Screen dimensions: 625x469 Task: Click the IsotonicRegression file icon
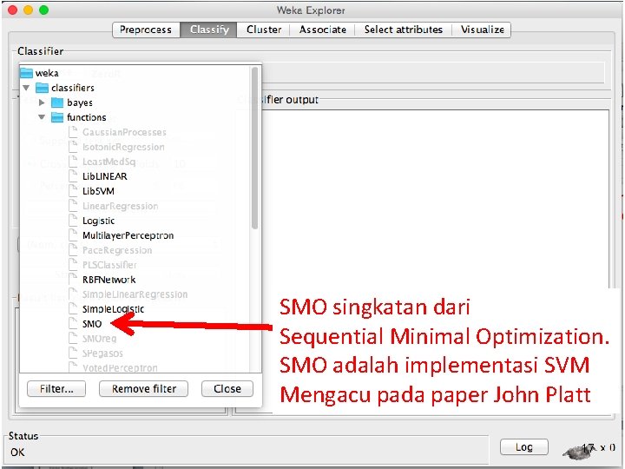pos(73,147)
